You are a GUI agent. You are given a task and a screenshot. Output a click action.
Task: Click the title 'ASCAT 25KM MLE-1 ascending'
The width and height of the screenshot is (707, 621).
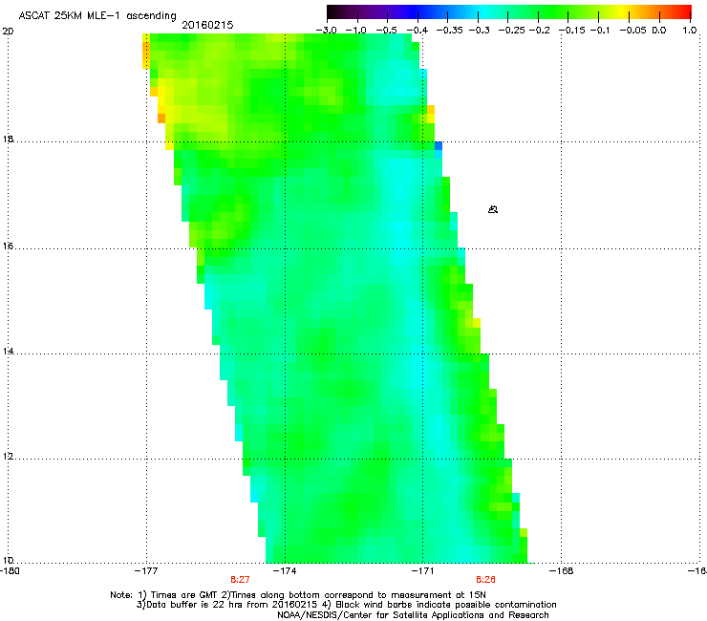coord(97,16)
